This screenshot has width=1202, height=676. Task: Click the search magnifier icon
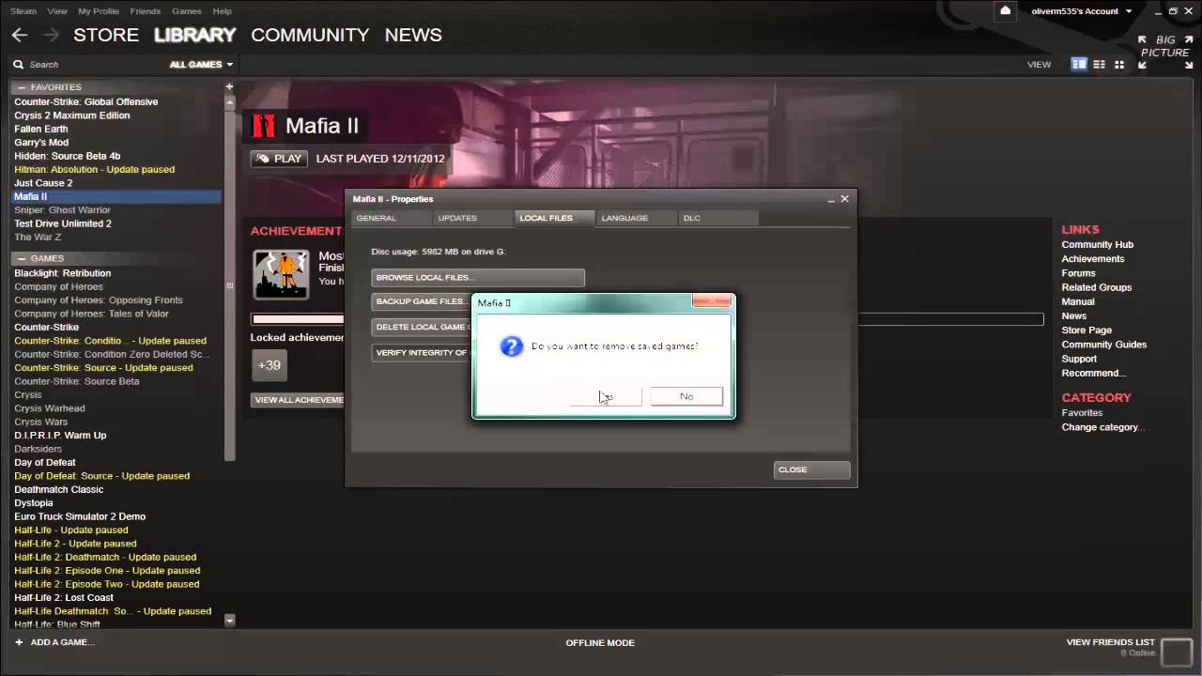[x=18, y=65]
